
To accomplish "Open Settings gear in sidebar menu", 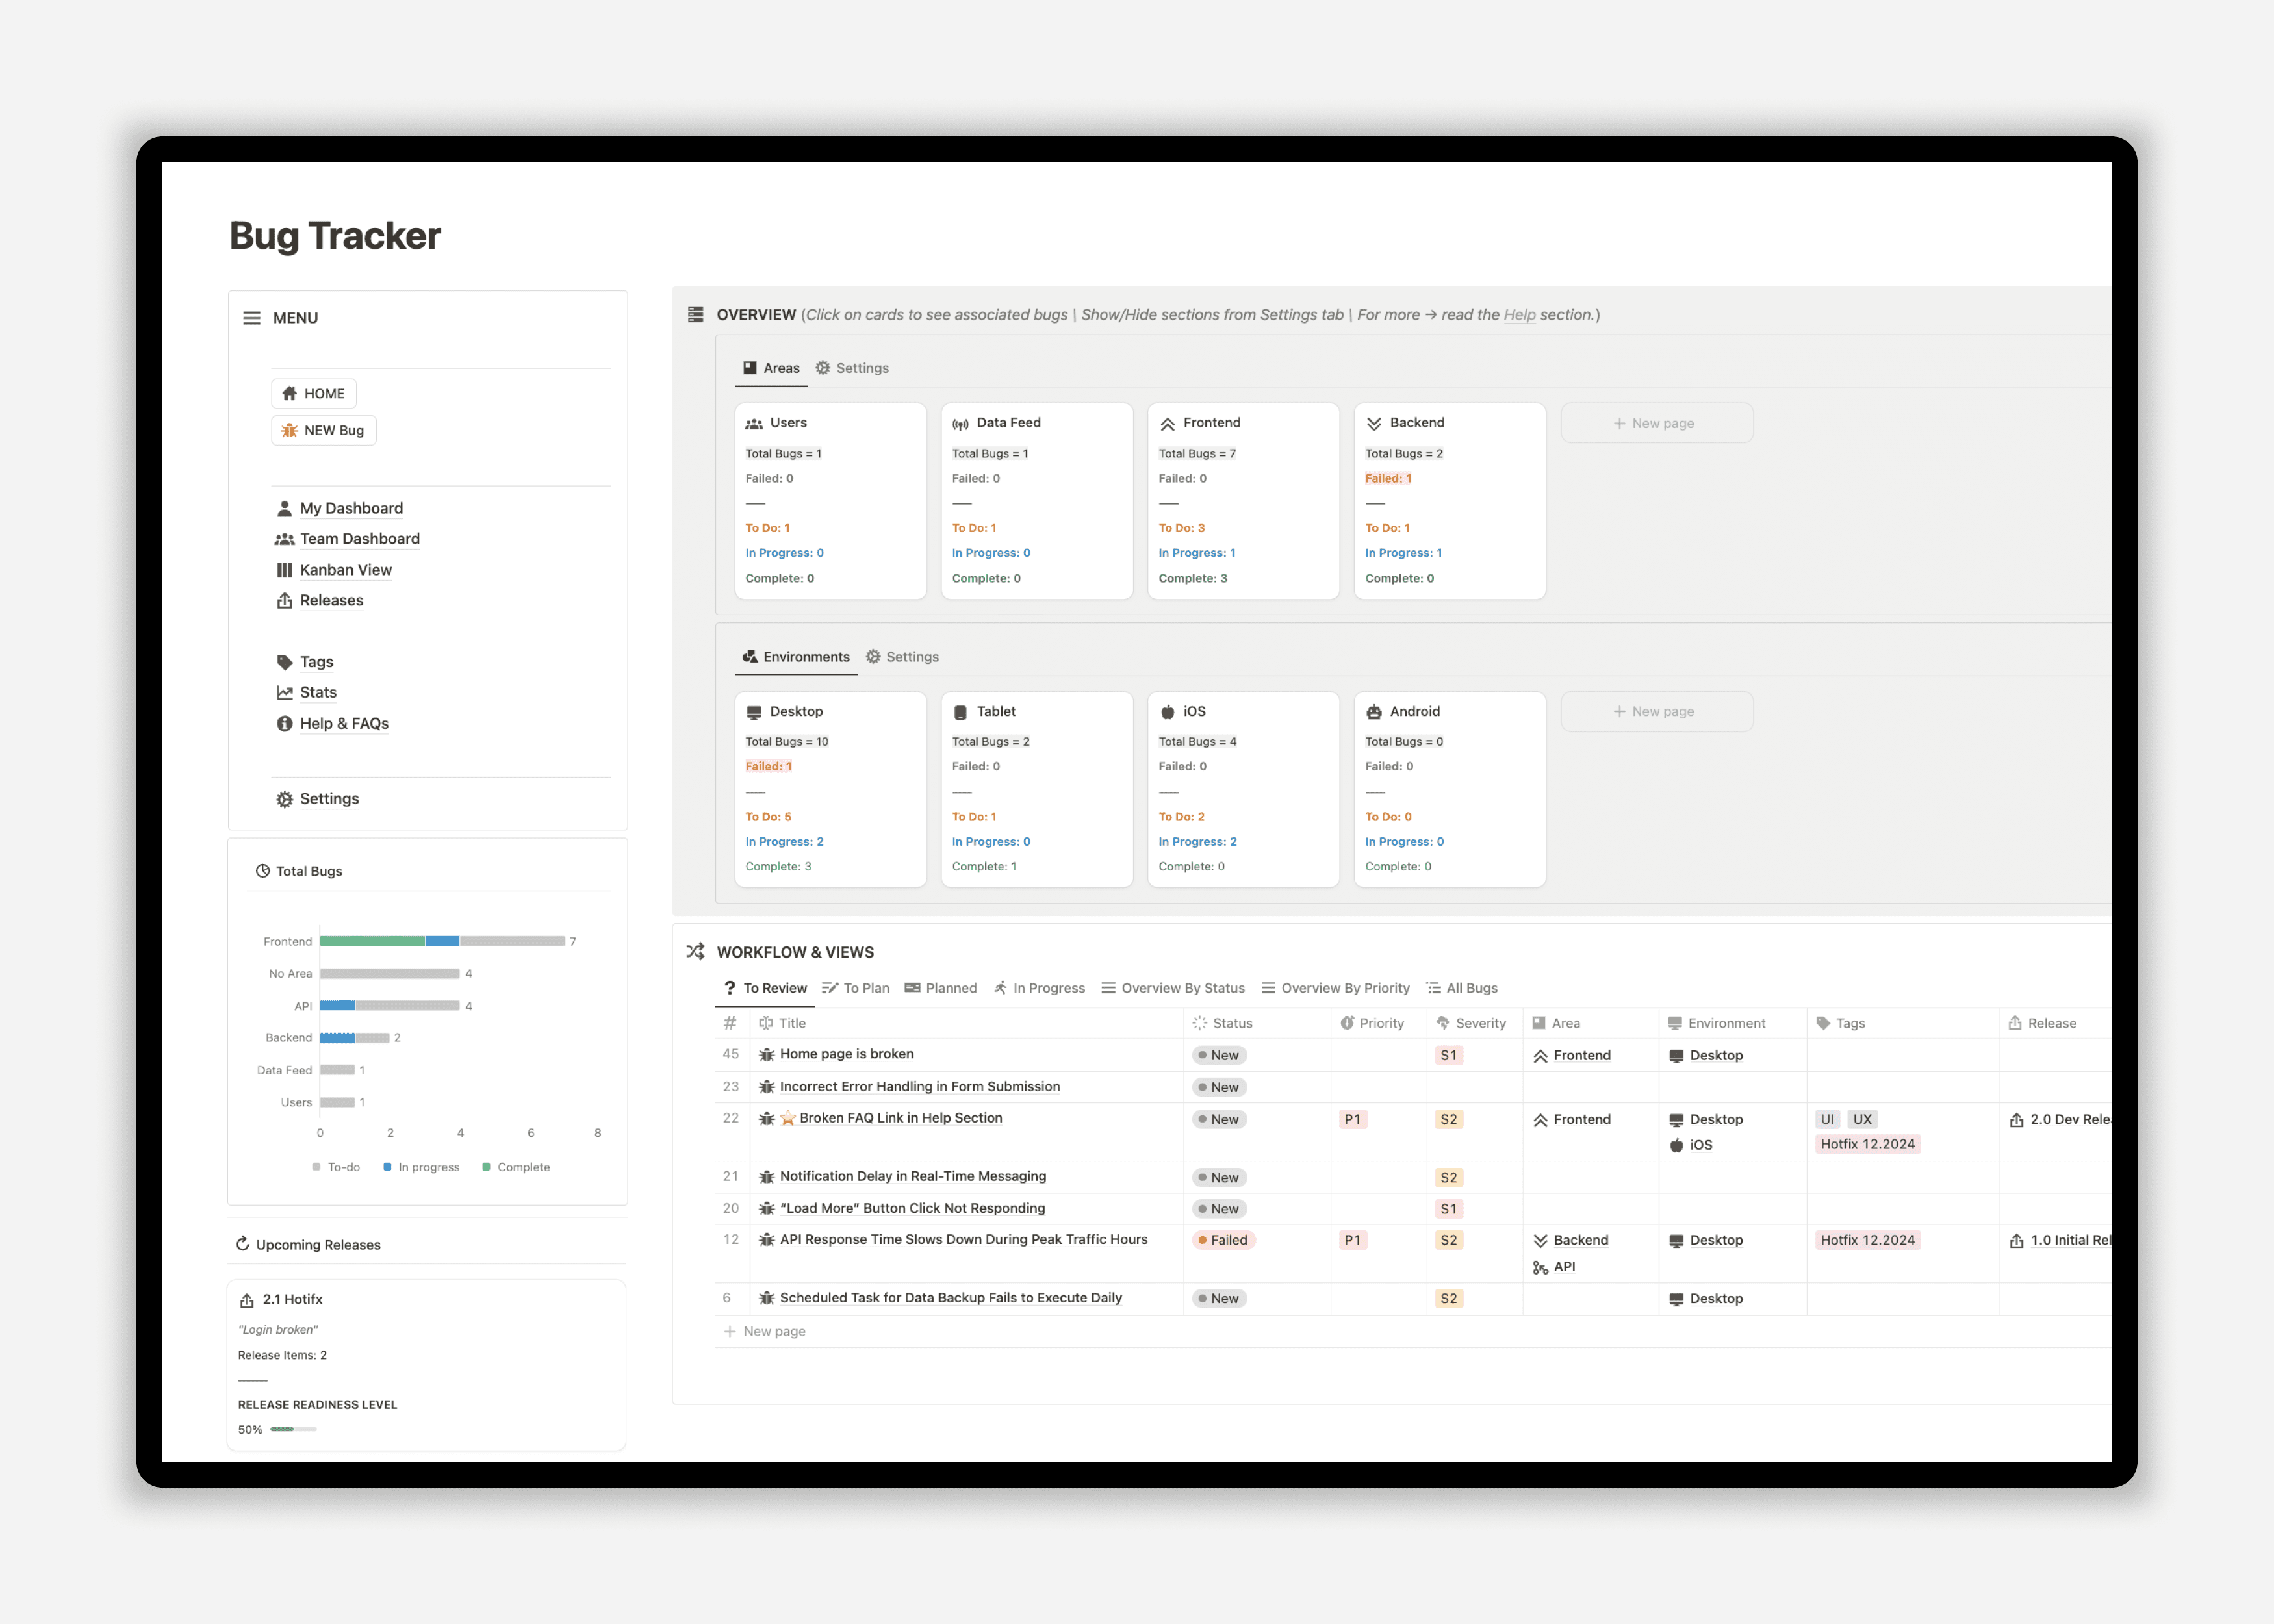I will tap(328, 798).
